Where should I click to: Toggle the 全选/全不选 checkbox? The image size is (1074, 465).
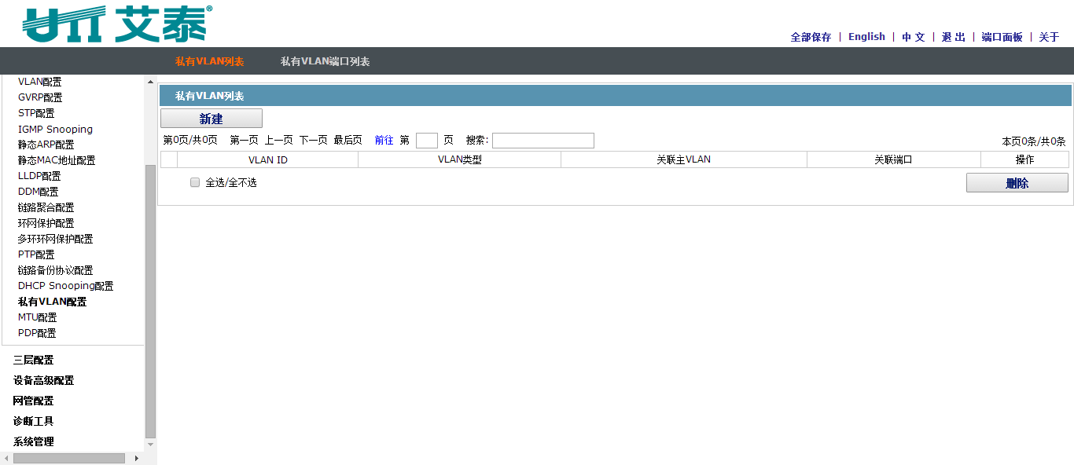point(194,182)
